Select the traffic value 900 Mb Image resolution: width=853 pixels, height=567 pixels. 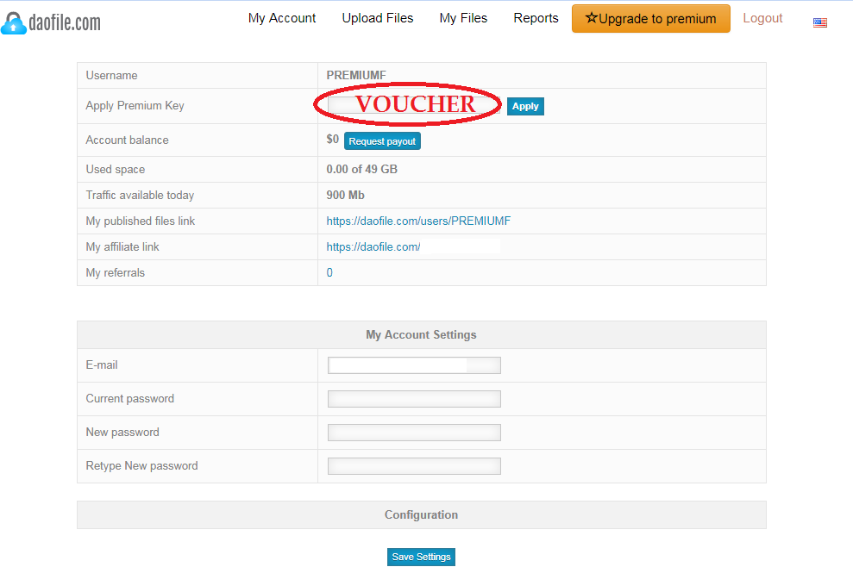point(346,195)
